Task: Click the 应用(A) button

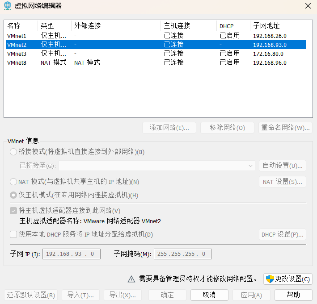Action: 251,295
